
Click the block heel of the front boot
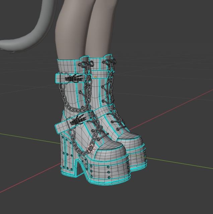68,156
